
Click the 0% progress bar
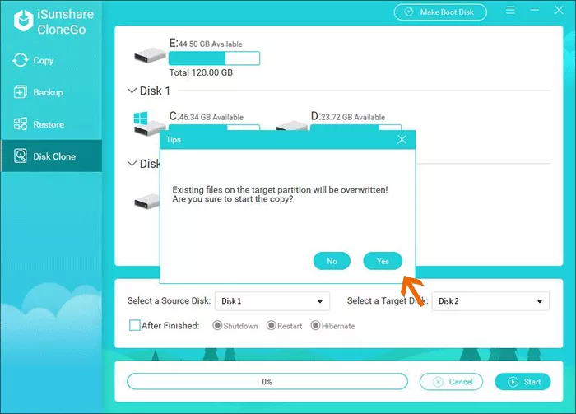click(x=267, y=382)
